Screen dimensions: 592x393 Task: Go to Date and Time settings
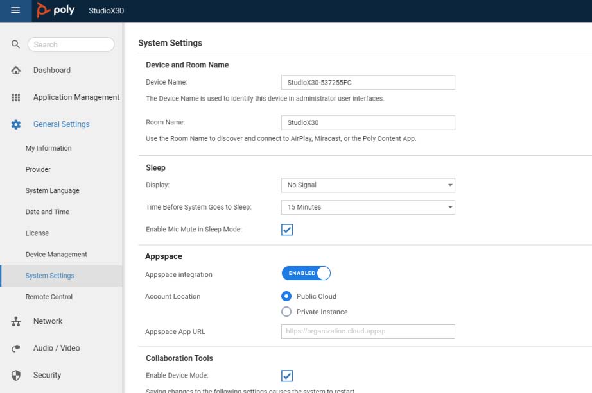click(48, 212)
